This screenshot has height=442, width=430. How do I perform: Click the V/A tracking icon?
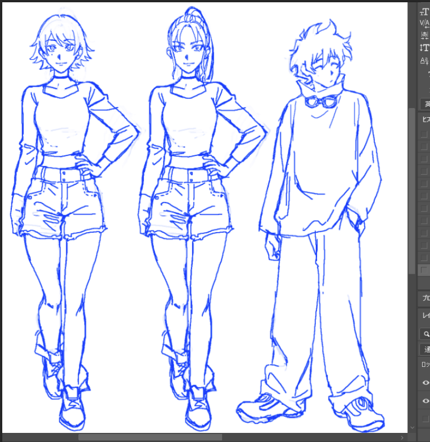click(x=425, y=23)
